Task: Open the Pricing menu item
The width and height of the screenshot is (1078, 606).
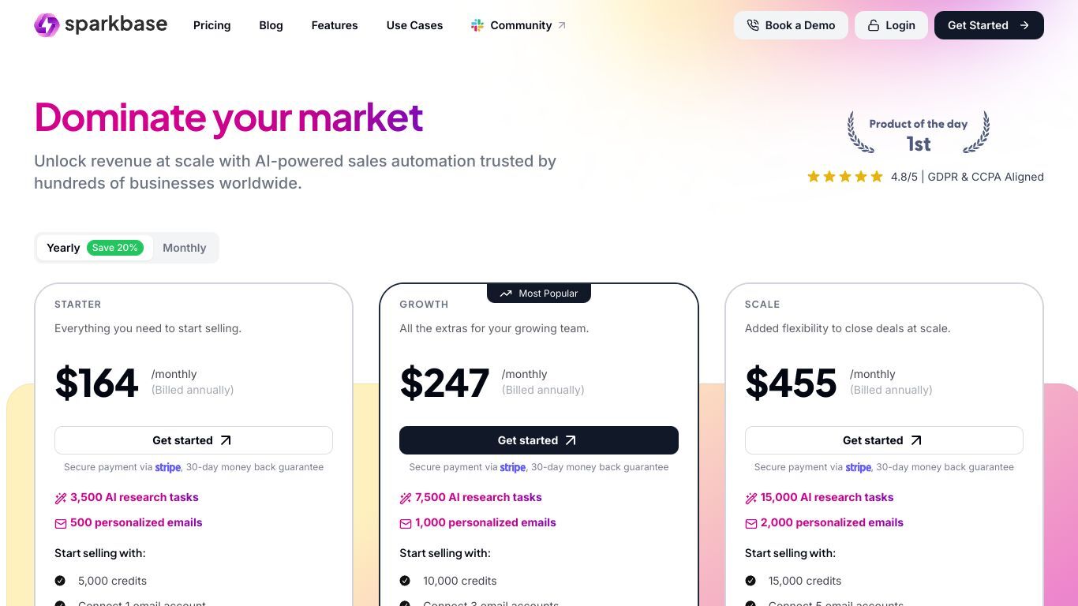Action: point(212,25)
